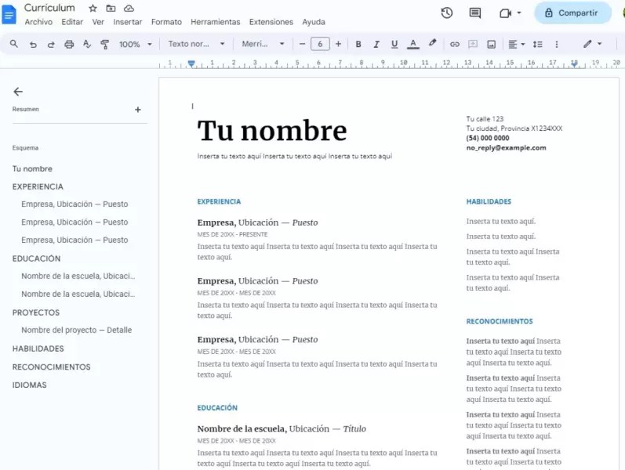Viewport: 625px width, 470px height.
Task: Show more toolbar options
Action: (557, 44)
